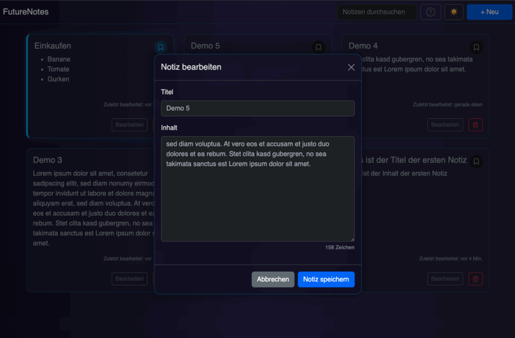Image resolution: width=515 pixels, height=338 pixels.
Task: Click into the Inhalt text area
Action: [257, 189]
